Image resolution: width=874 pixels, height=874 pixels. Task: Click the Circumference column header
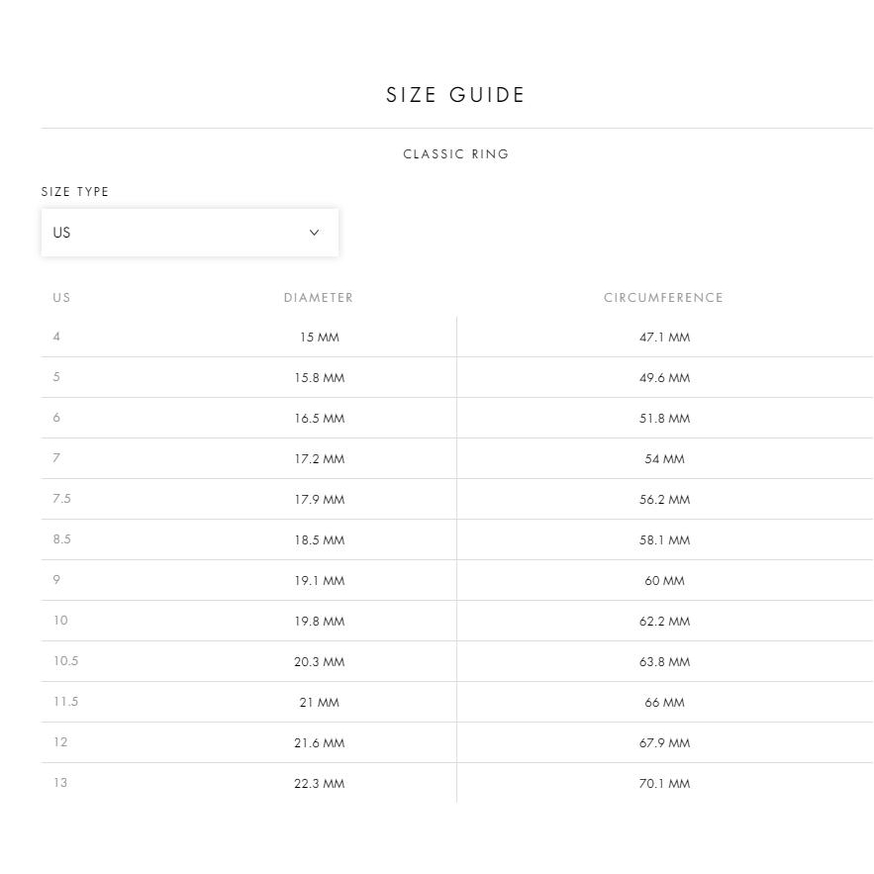click(x=664, y=298)
